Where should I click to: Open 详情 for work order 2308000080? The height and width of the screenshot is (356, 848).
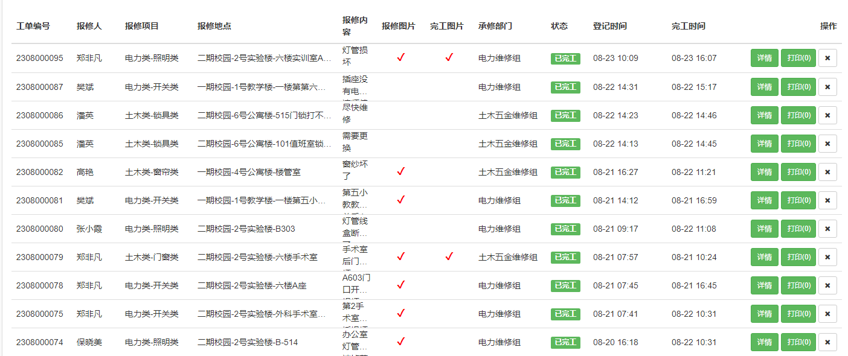click(764, 229)
